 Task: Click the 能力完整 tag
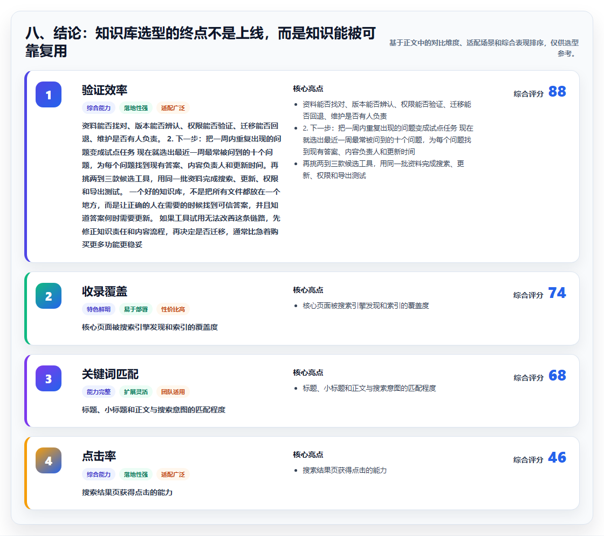pos(99,392)
